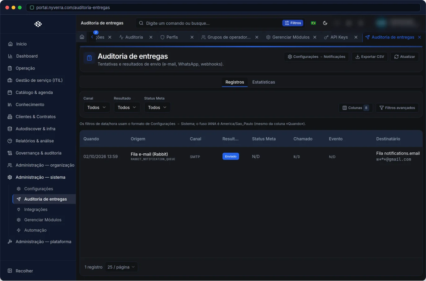Open the Colunas column selector
The width and height of the screenshot is (426, 281).
(x=356, y=108)
